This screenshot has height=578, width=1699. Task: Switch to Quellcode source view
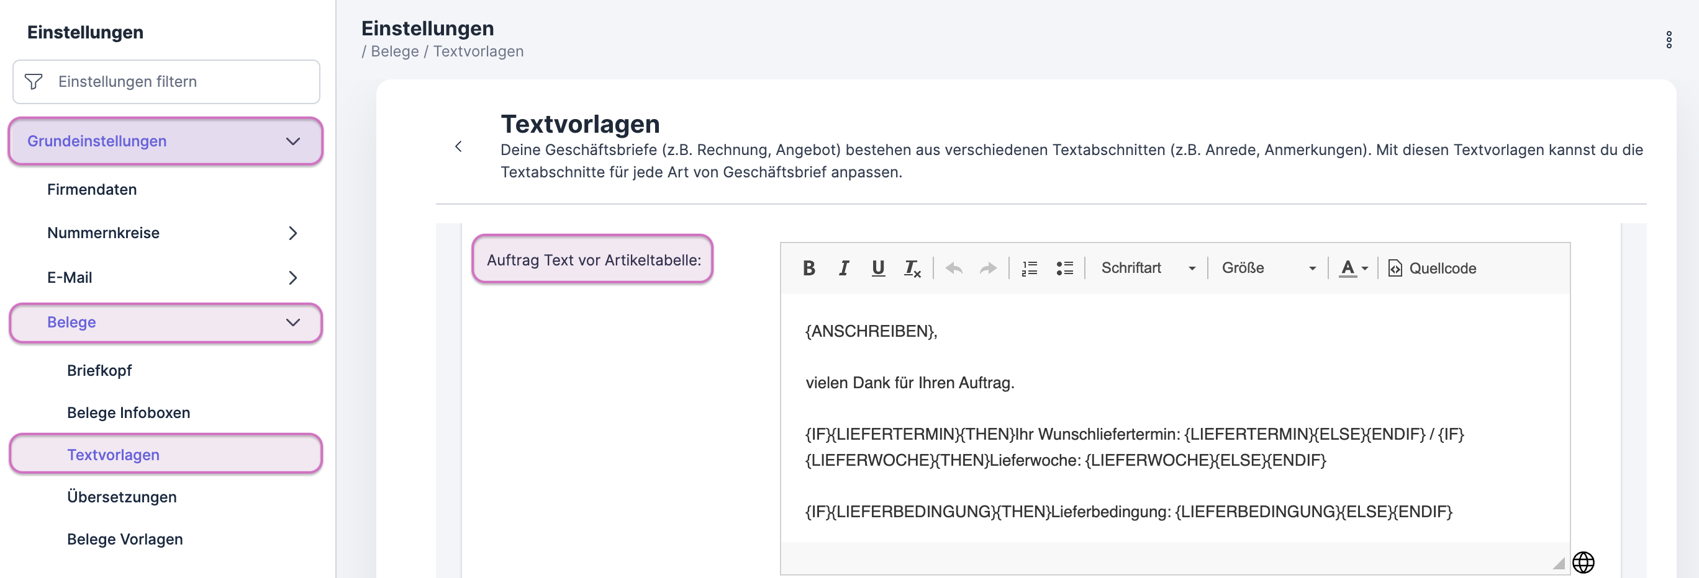point(1433,269)
